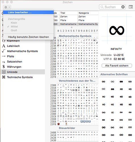Screen dimensions: 135x142
Task: Select eject glyph ending row 23C0
Action: (x=97, y=116)
